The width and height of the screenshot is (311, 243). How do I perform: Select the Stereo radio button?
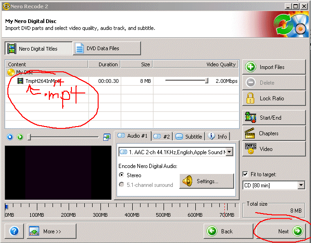coord(121,175)
